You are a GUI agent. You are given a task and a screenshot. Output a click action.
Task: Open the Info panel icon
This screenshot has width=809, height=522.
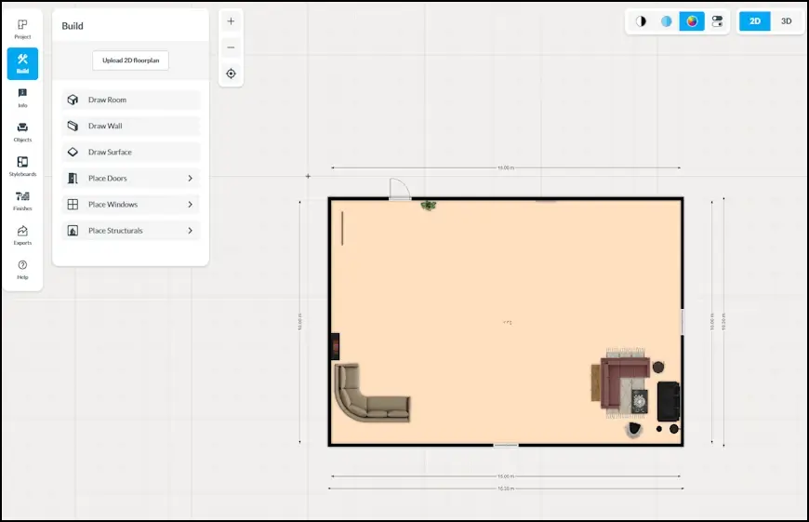point(22,98)
